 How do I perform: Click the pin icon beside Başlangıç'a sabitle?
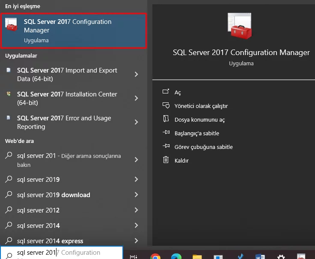point(166,132)
